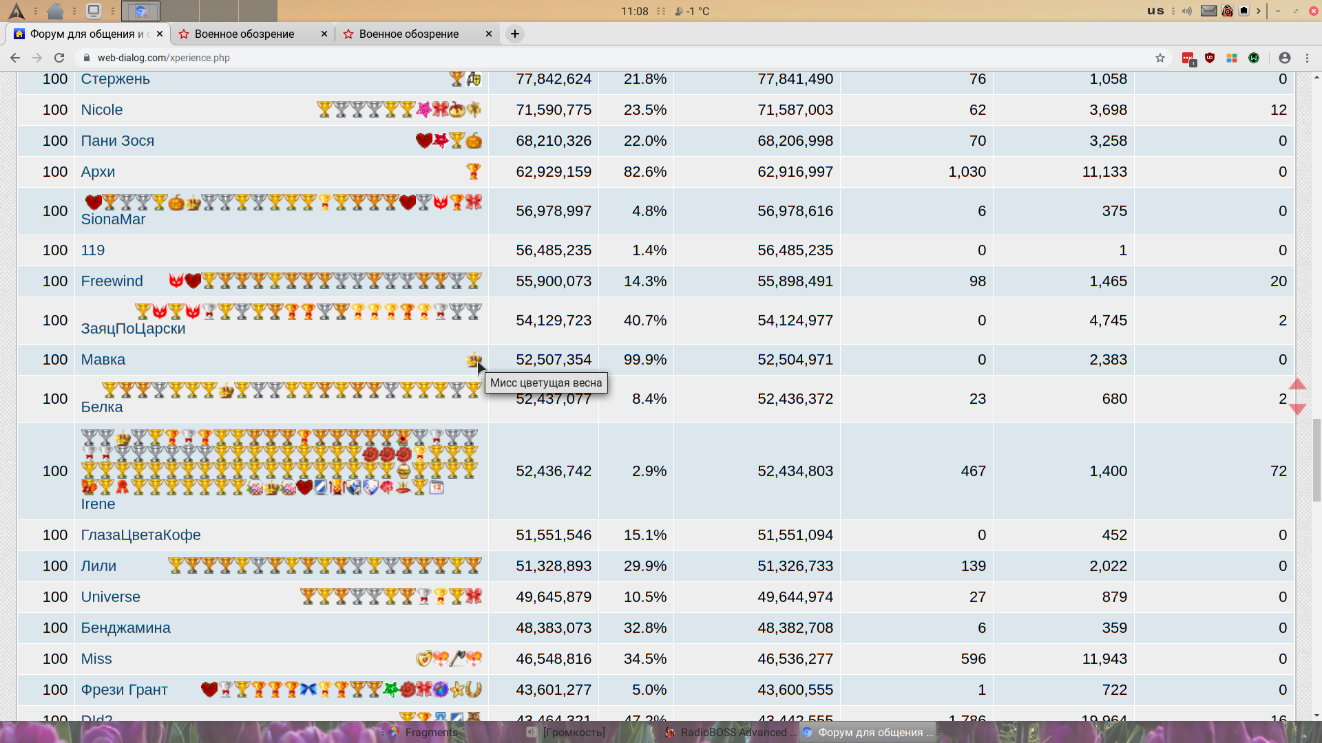
Task: Bookmark page with star icon
Action: (1160, 58)
